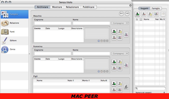Click Maschio Cognome input field
Viewport: 169px width, 99px height.
(x=53, y=23)
